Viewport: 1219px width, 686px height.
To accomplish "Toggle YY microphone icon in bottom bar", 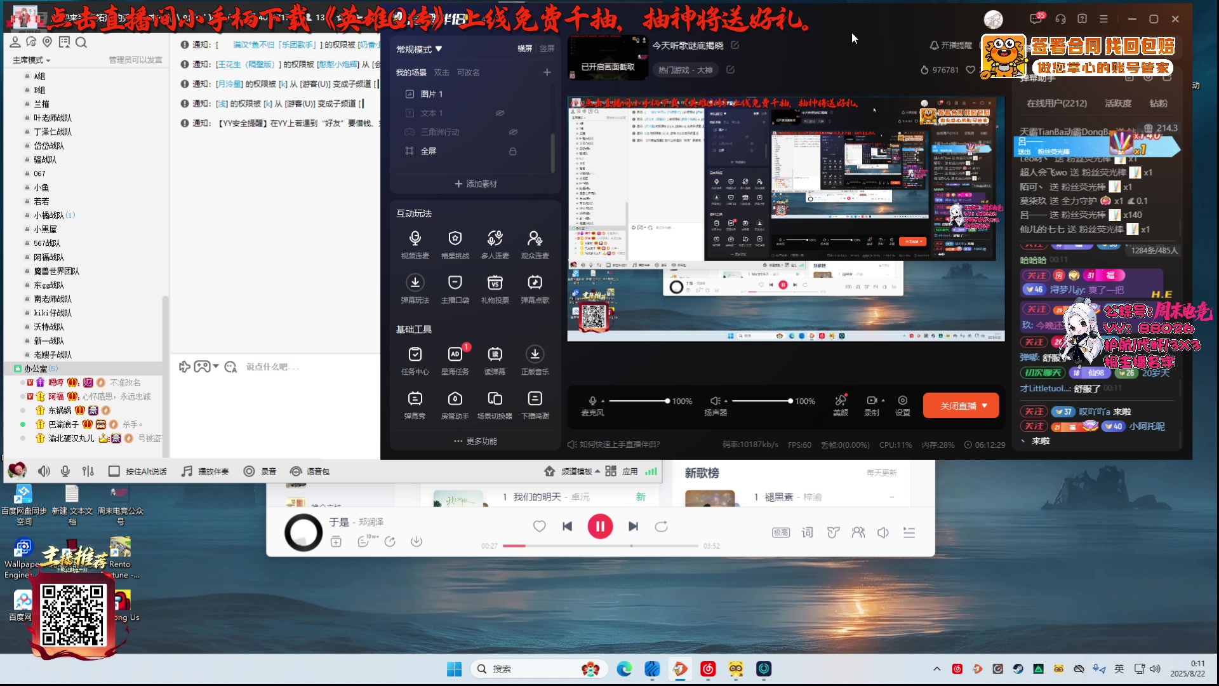I will point(65,471).
